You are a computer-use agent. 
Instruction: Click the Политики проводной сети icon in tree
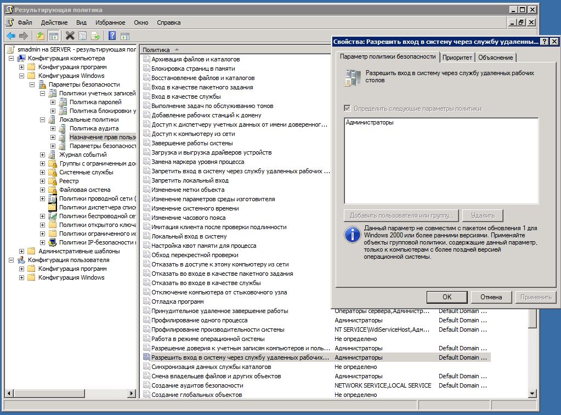(53, 198)
